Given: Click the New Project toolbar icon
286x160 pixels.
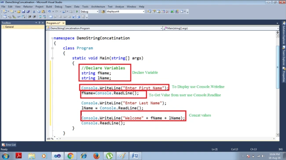Looking at the screenshot, I should [x=5, y=11].
